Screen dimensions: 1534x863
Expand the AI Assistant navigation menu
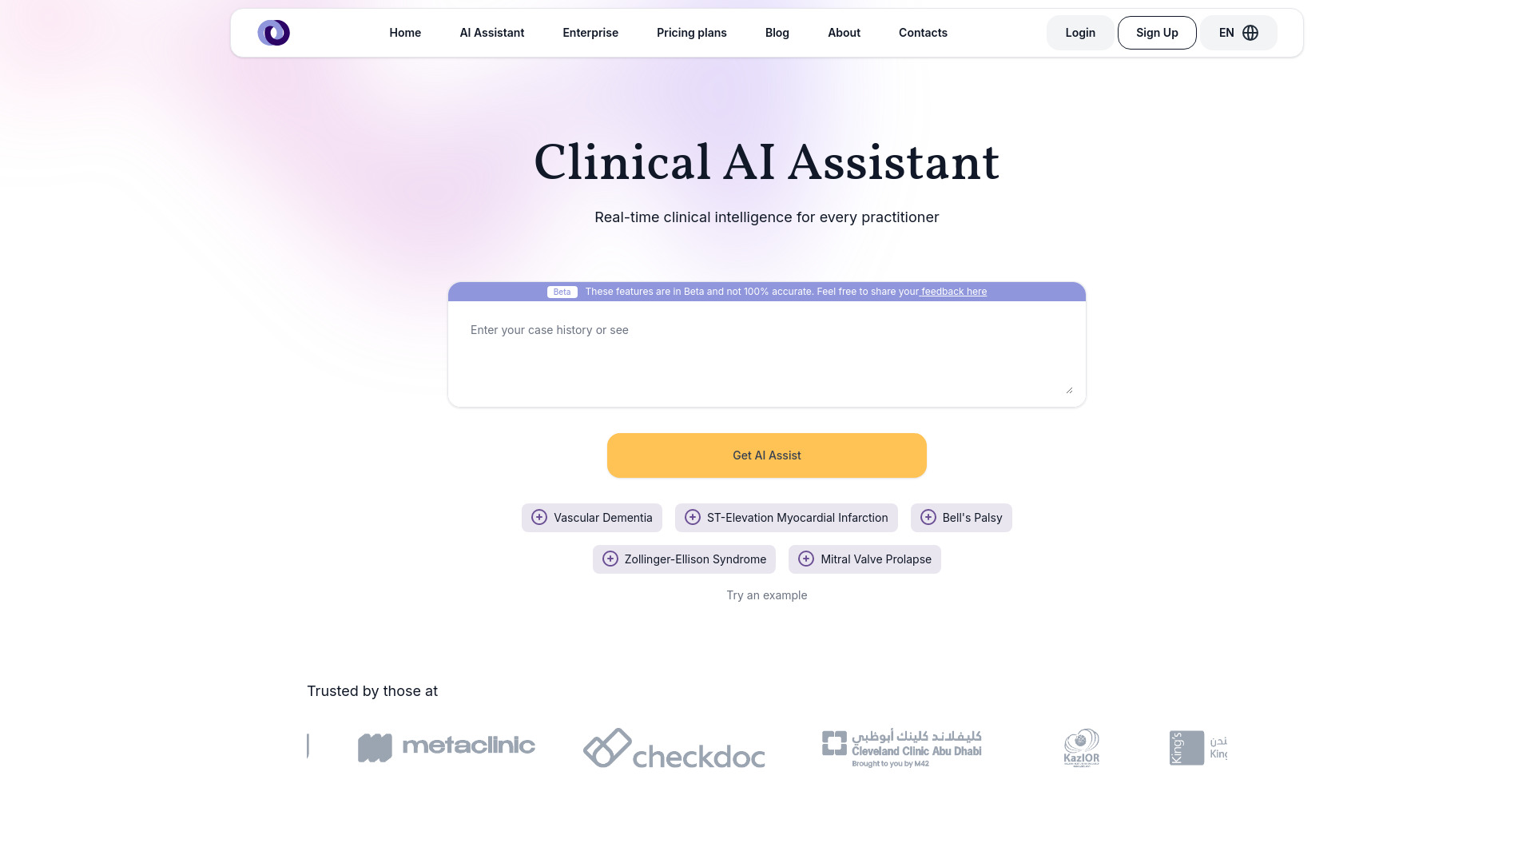(492, 33)
